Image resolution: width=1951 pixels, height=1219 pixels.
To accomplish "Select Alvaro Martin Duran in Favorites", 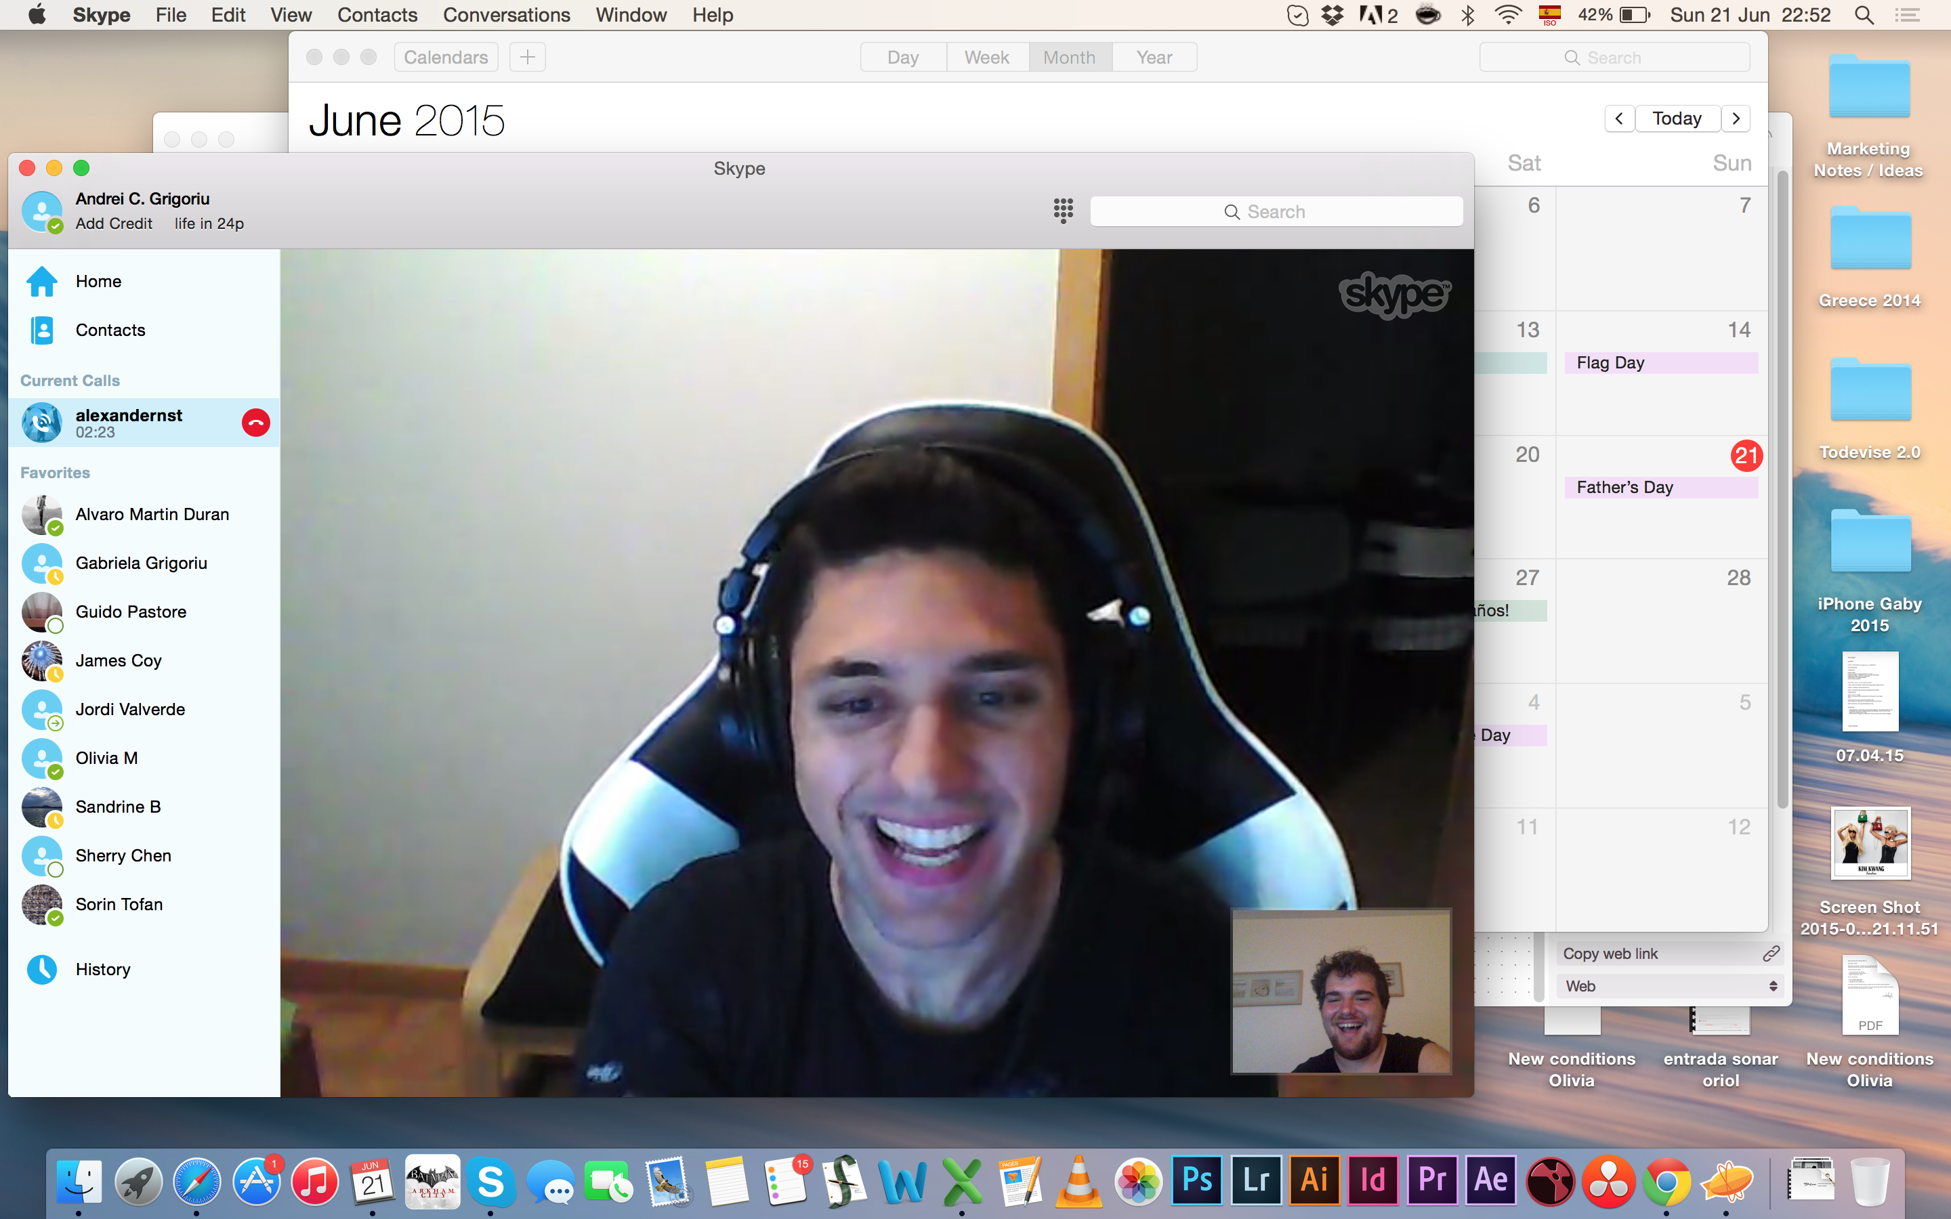I will click(144, 515).
